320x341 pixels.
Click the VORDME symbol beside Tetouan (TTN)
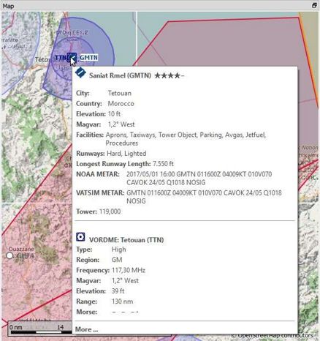(80, 237)
